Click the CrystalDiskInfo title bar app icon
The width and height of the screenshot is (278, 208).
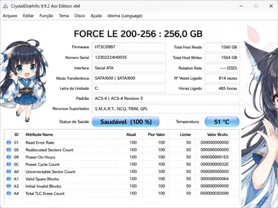point(6,6)
